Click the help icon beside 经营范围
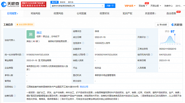This screenshot has height=103, width=185. click(15, 96)
